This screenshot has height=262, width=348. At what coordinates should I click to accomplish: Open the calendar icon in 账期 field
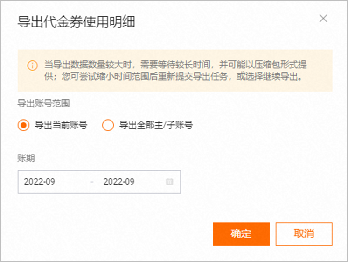169,182
